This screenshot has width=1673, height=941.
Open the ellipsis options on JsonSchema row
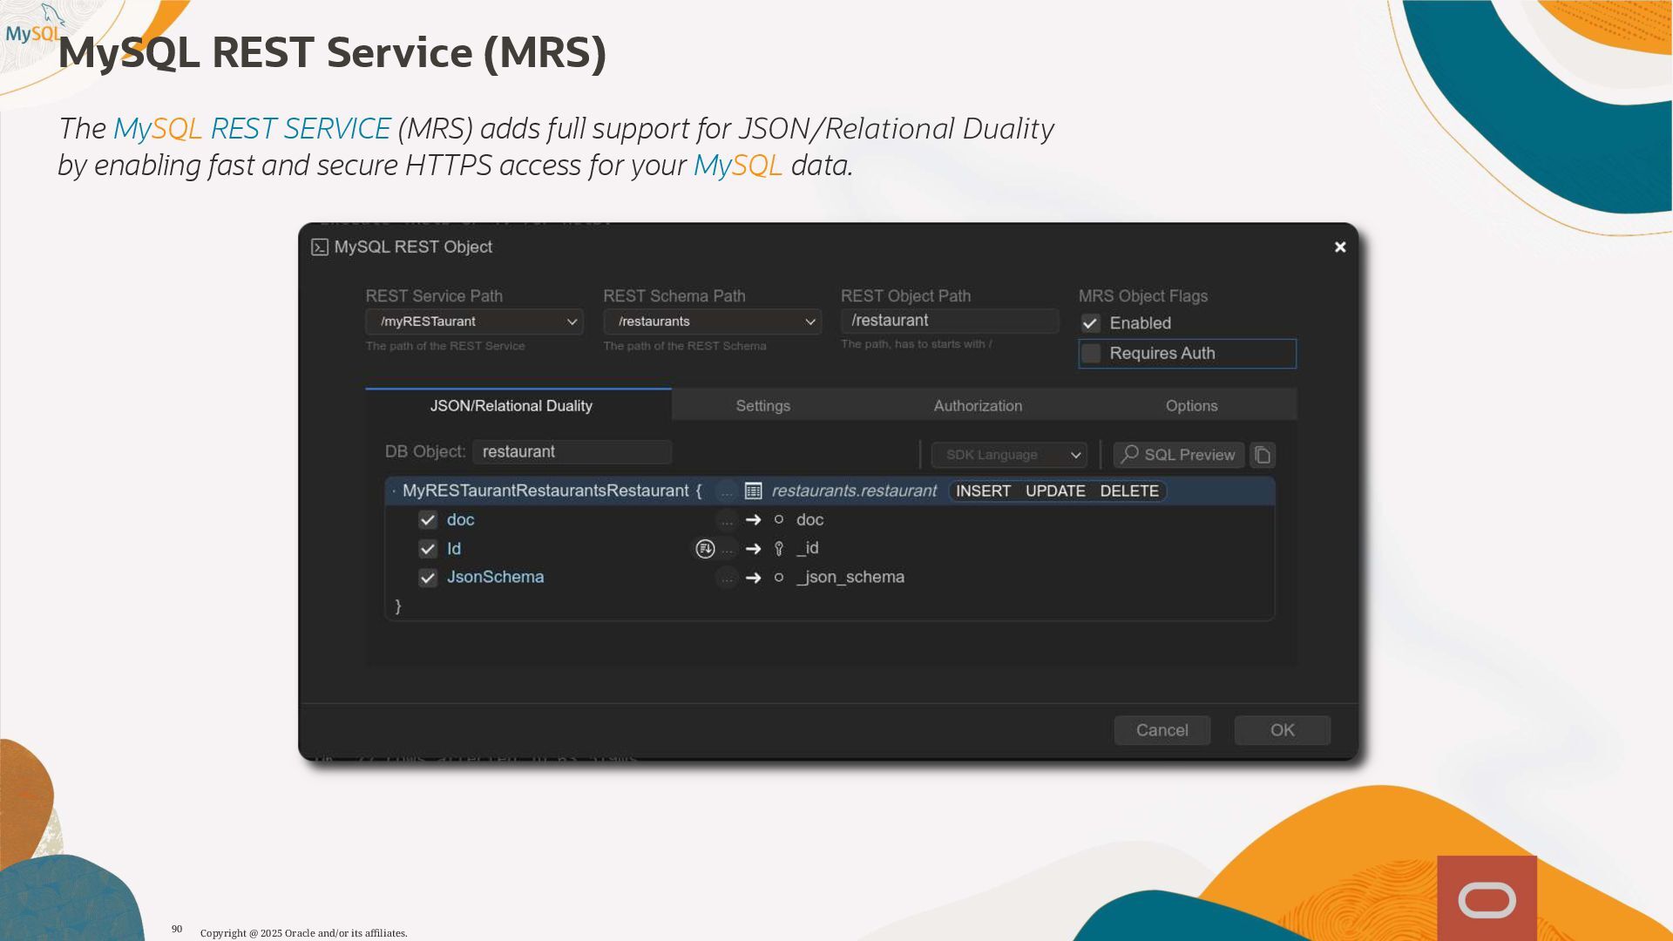tap(727, 578)
